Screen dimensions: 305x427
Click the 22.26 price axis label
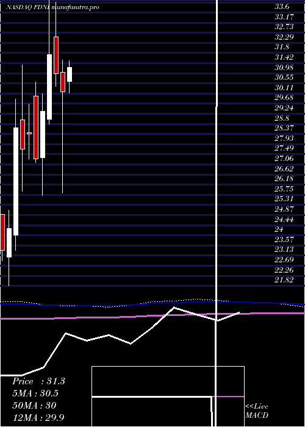pos(284,270)
